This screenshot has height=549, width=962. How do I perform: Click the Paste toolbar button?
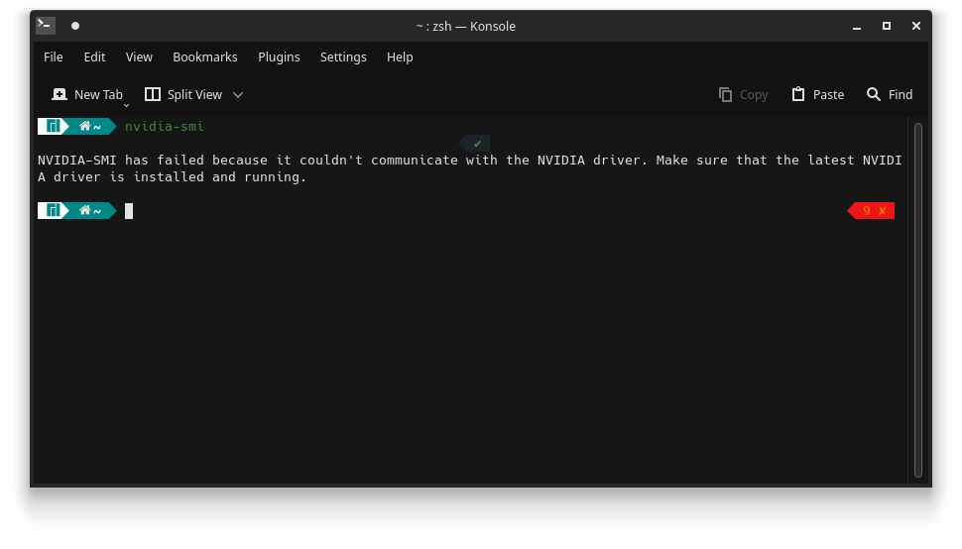pos(817,94)
